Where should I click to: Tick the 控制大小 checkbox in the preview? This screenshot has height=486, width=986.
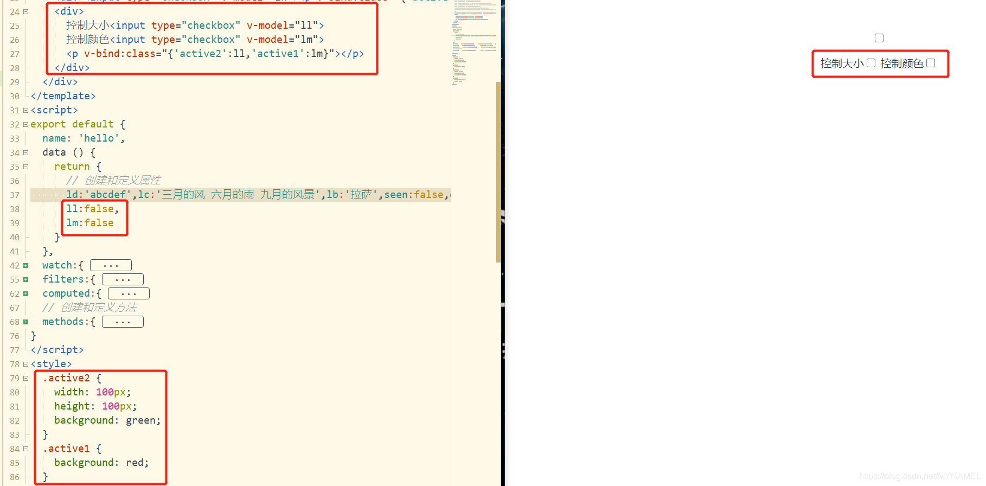coord(871,63)
